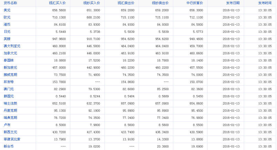This screenshot has width=277, height=150.
Task: Select 947.9600 in the 英镑 row
Action: (59, 39)
